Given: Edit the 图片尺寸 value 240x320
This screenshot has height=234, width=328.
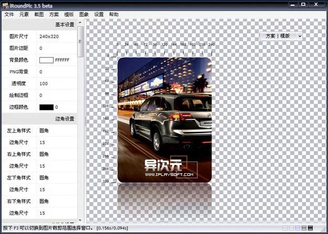Looking at the screenshot, I should pyautogui.click(x=57, y=36).
